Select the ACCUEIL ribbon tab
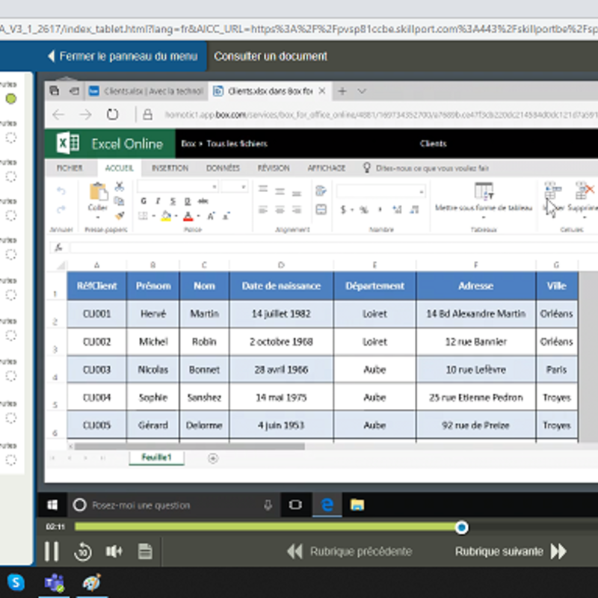 pos(120,167)
